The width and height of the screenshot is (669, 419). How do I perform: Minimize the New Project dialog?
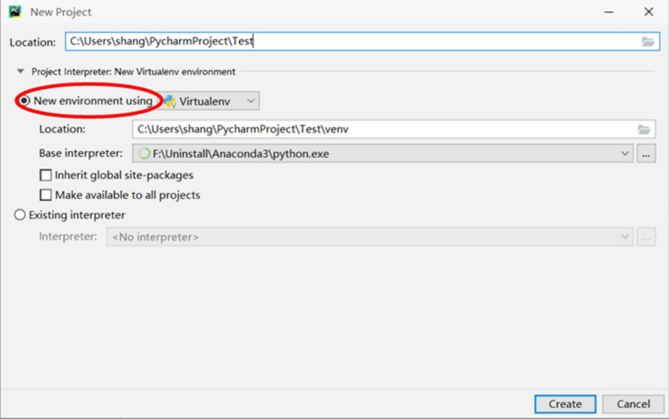tap(609, 12)
